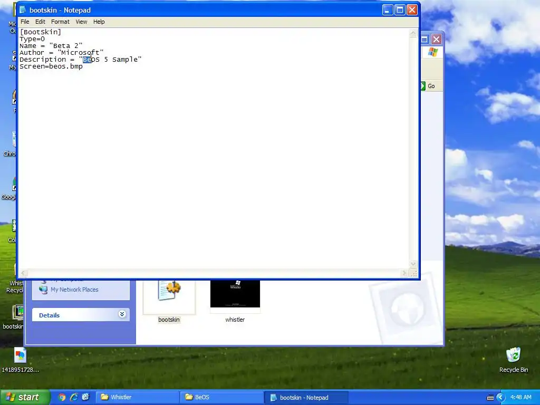Viewport: 540px width, 405px height.
Task: Click the bootskin file name label
Action: coord(169,320)
